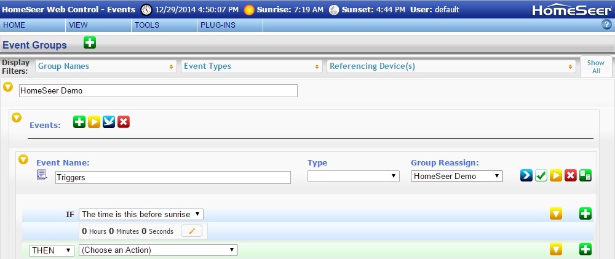Click the green checkmark icon for Triggers event
Screen dimensions: 615x259
541,175
